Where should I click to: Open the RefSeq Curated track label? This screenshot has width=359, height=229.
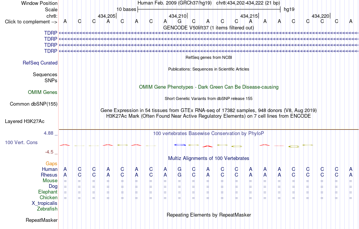(40, 63)
